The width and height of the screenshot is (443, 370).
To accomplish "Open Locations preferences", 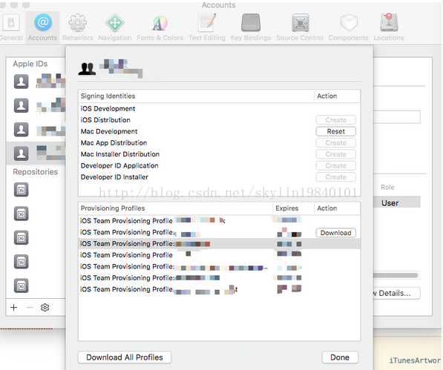I will (389, 27).
